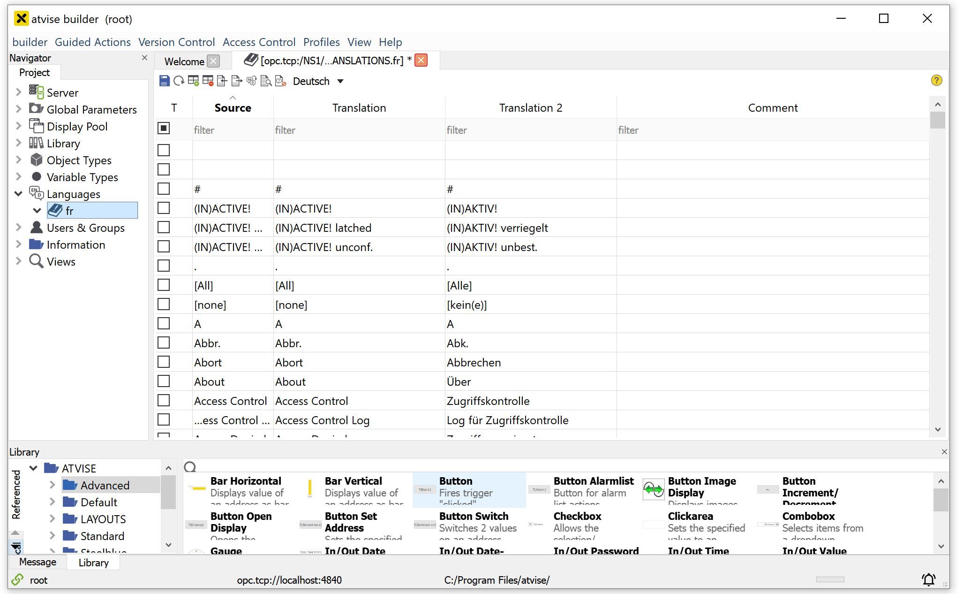Expand the Display Pool tree node
This screenshot has height=594, width=963.
point(19,126)
